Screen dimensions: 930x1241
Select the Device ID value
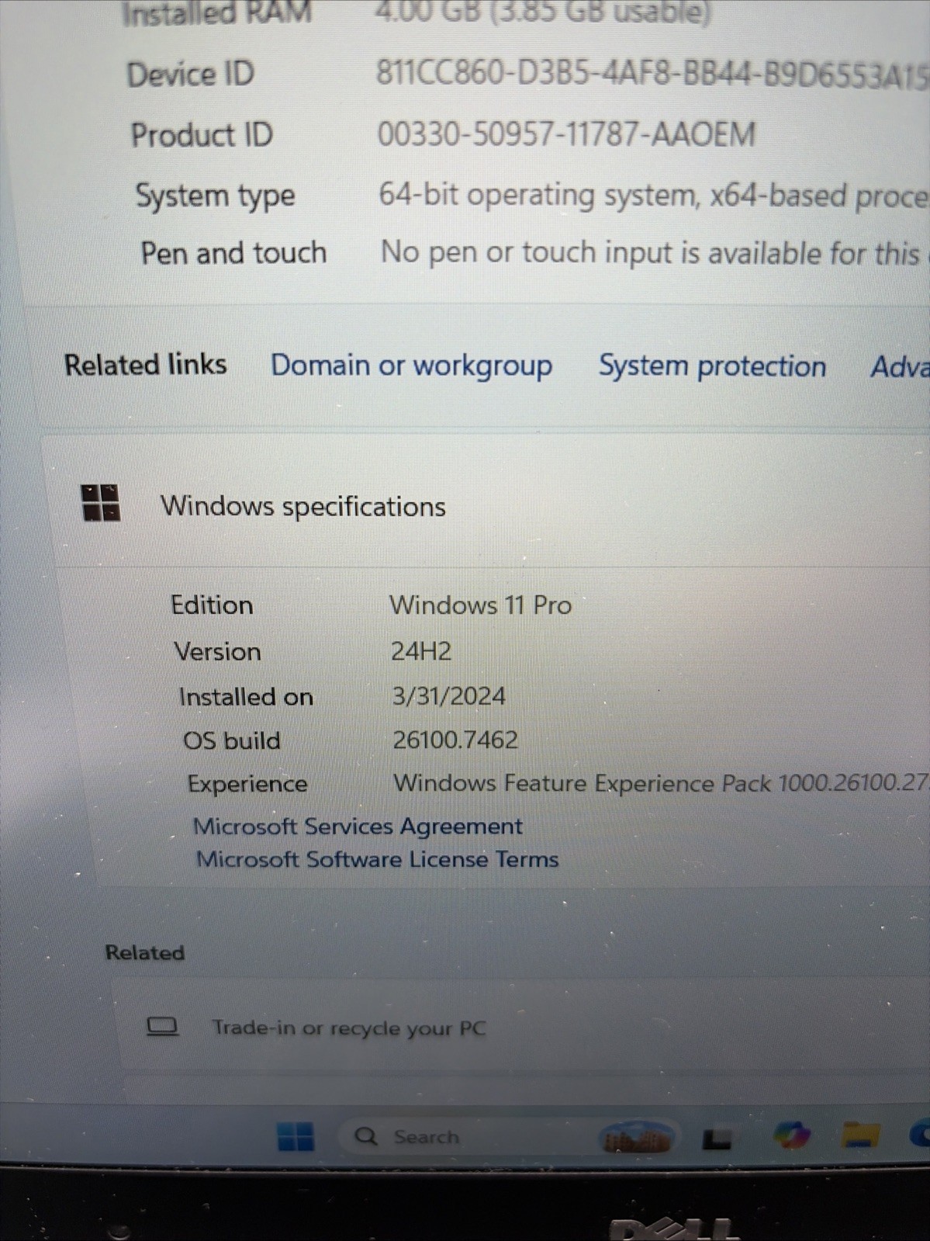(652, 75)
